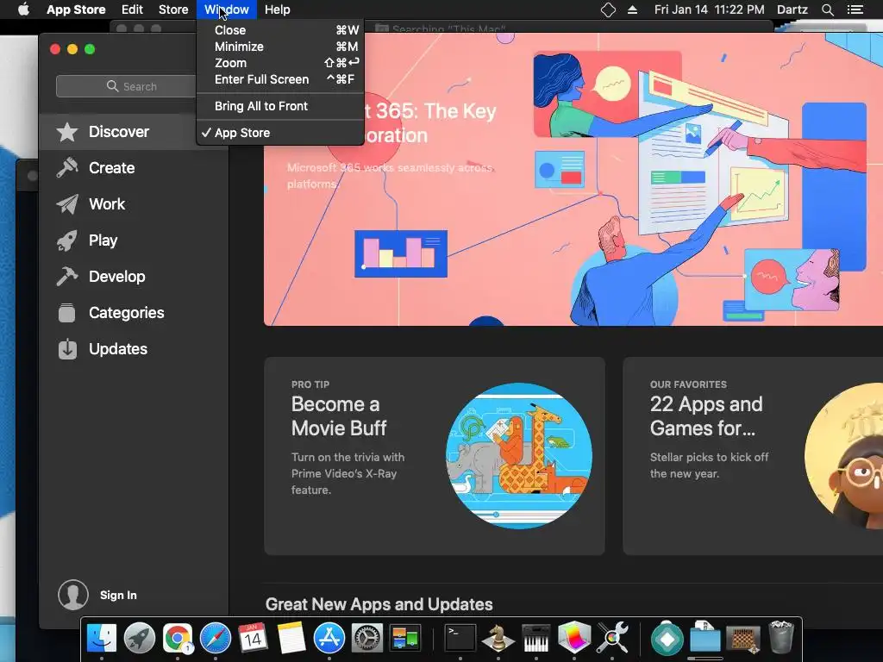
Task: Open the Chess app from the Dock
Action: [x=498, y=639]
